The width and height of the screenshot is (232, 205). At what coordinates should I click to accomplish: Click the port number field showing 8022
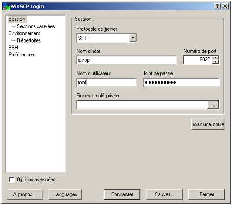198,60
